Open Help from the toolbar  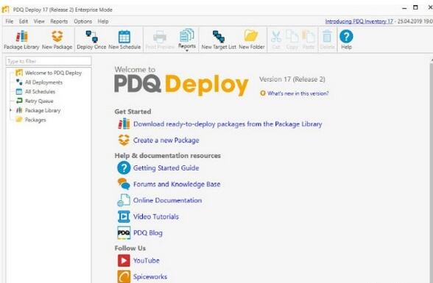(x=346, y=40)
